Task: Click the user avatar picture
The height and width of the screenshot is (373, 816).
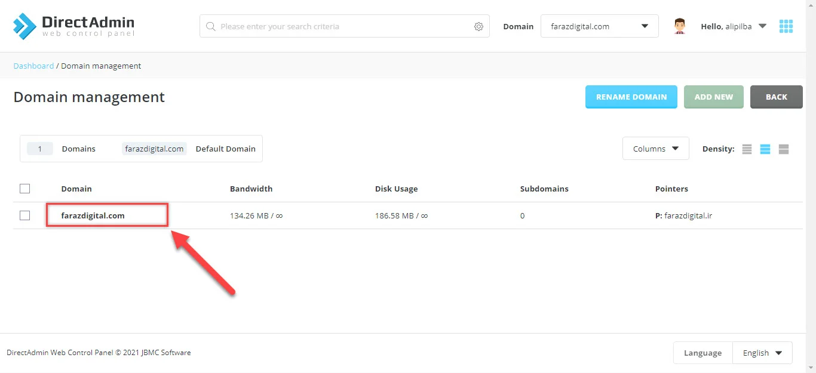Action: pyautogui.click(x=679, y=26)
